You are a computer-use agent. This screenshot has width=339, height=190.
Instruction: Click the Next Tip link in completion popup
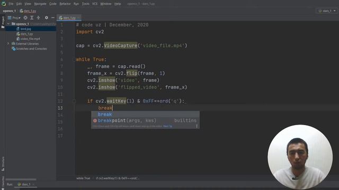click(167, 126)
